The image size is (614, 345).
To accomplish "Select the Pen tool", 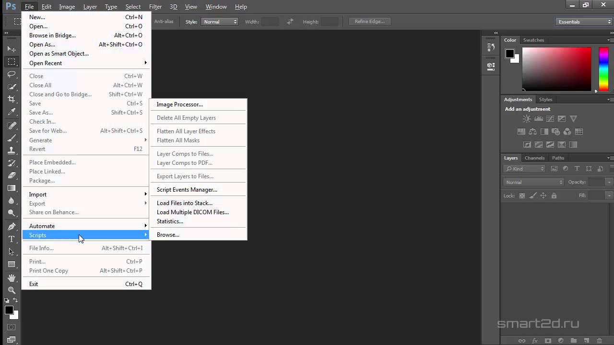I will [12, 226].
